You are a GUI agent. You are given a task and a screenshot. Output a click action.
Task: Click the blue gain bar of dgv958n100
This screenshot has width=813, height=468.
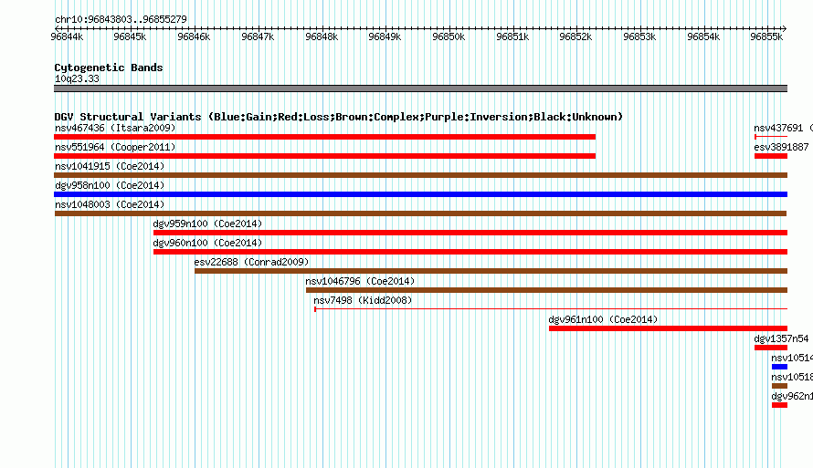click(x=420, y=194)
